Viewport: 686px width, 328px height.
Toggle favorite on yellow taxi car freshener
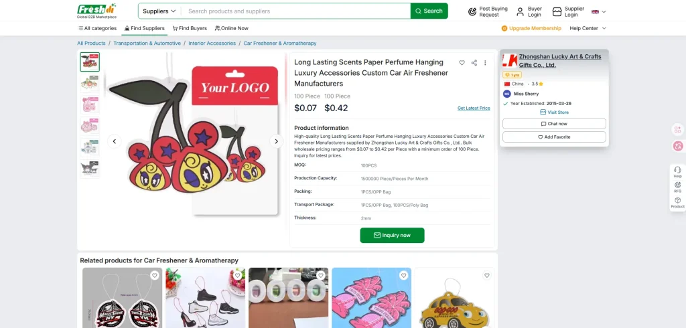(486, 275)
